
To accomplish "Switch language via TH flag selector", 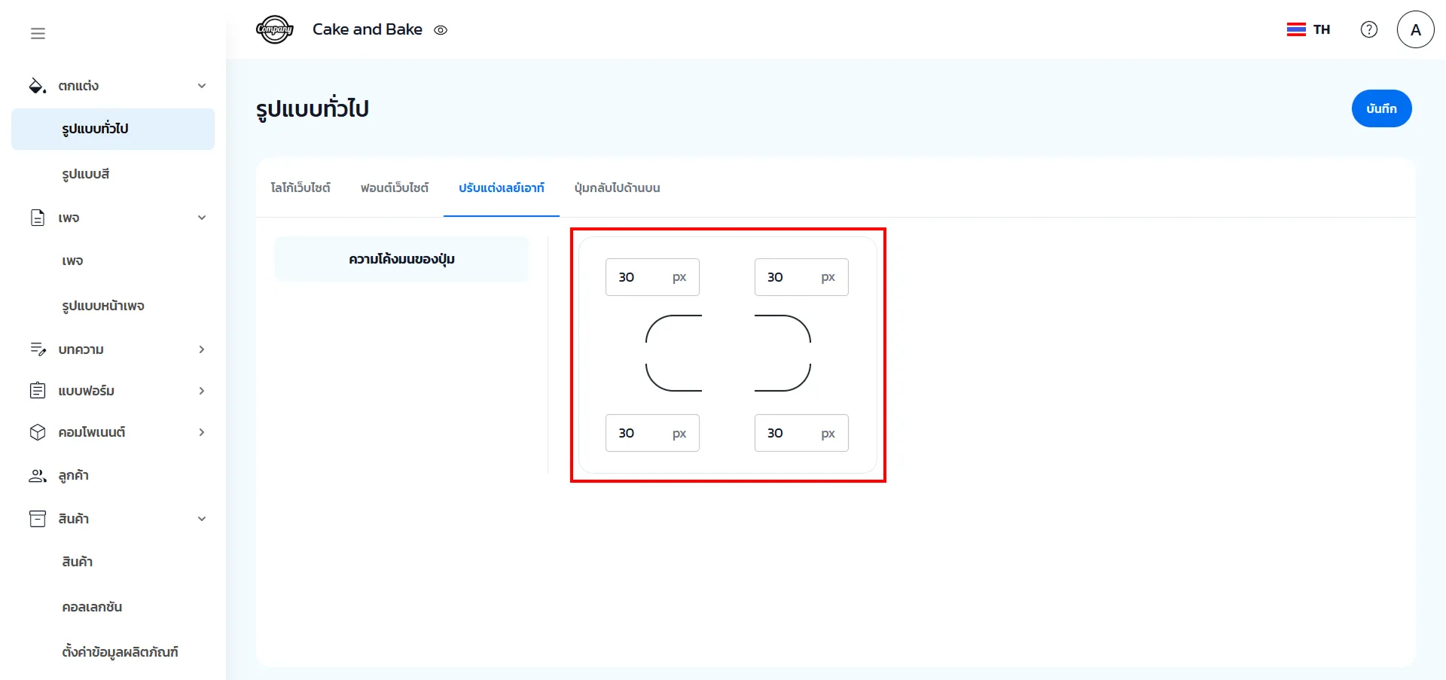I will point(1308,29).
